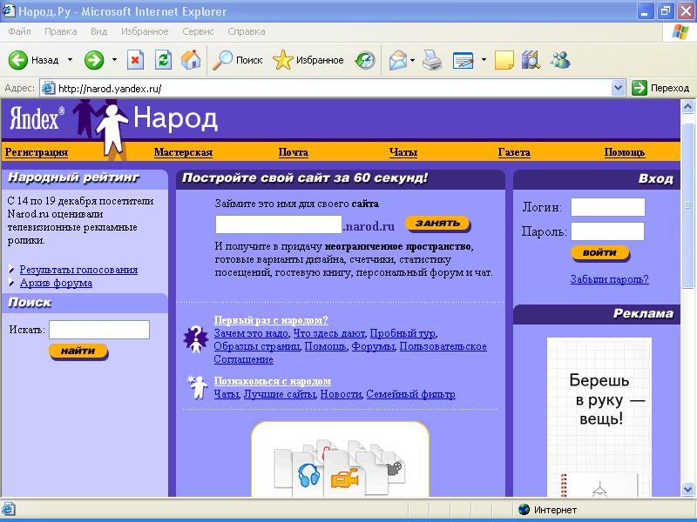Open History clock icon in toolbar

tap(365, 60)
